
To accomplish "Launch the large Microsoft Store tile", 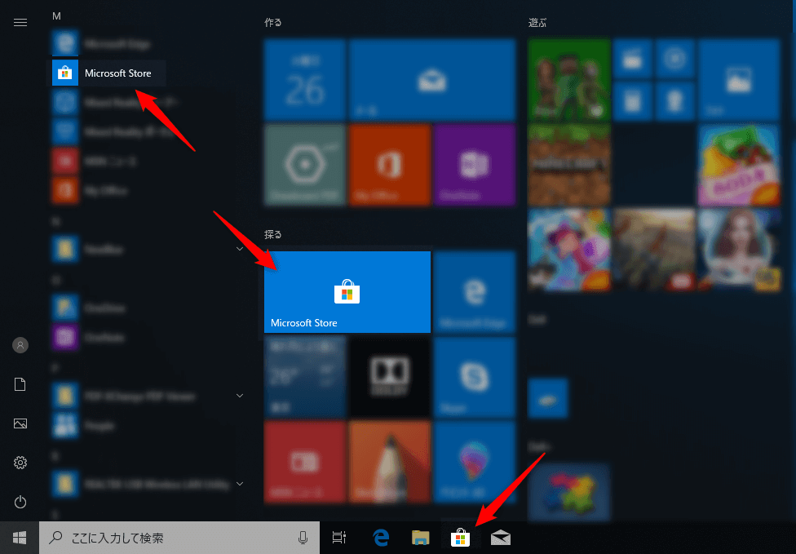I will click(347, 292).
